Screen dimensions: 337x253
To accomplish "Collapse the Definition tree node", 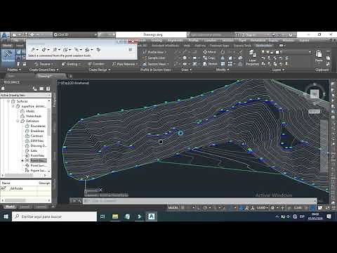I will [x=18, y=121].
